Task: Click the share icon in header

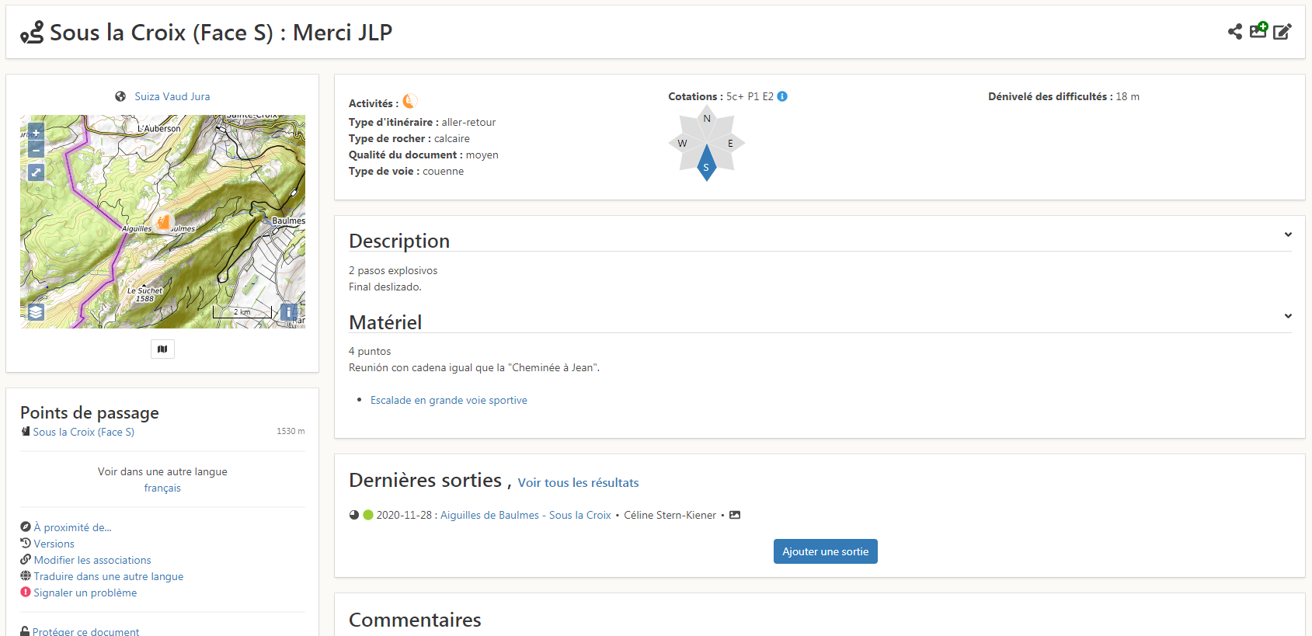Action: coord(1234,32)
